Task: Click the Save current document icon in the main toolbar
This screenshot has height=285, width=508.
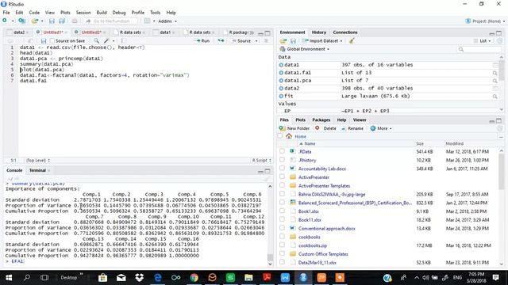Action: (x=52, y=21)
